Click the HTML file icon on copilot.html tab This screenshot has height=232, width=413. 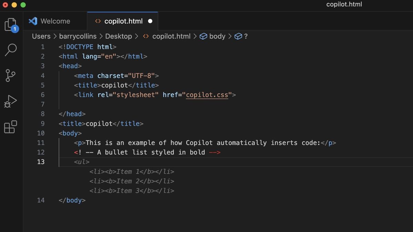click(98, 21)
